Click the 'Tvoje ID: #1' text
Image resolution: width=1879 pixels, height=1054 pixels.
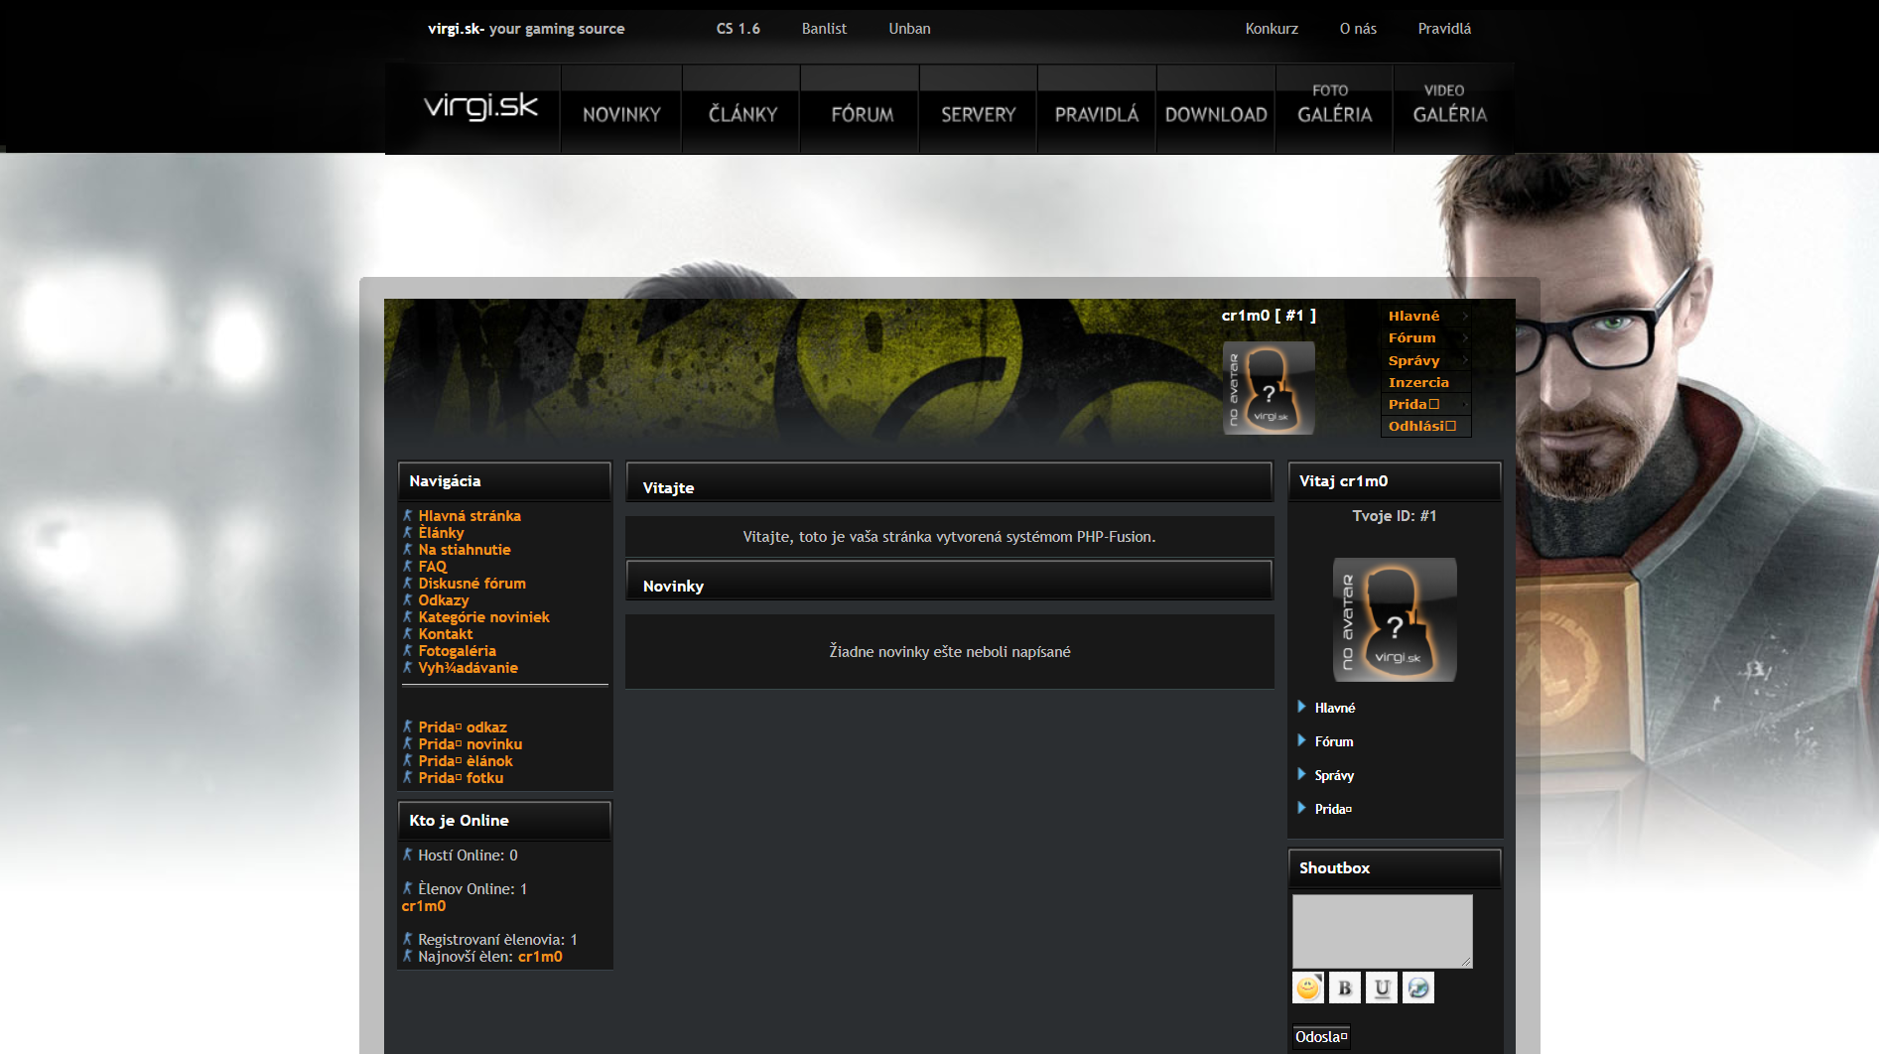point(1395,516)
